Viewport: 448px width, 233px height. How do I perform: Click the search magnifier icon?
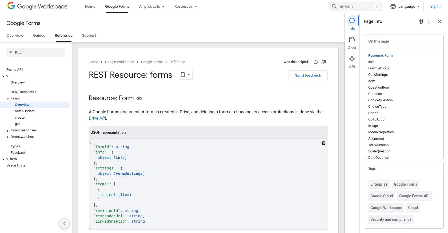334,6
